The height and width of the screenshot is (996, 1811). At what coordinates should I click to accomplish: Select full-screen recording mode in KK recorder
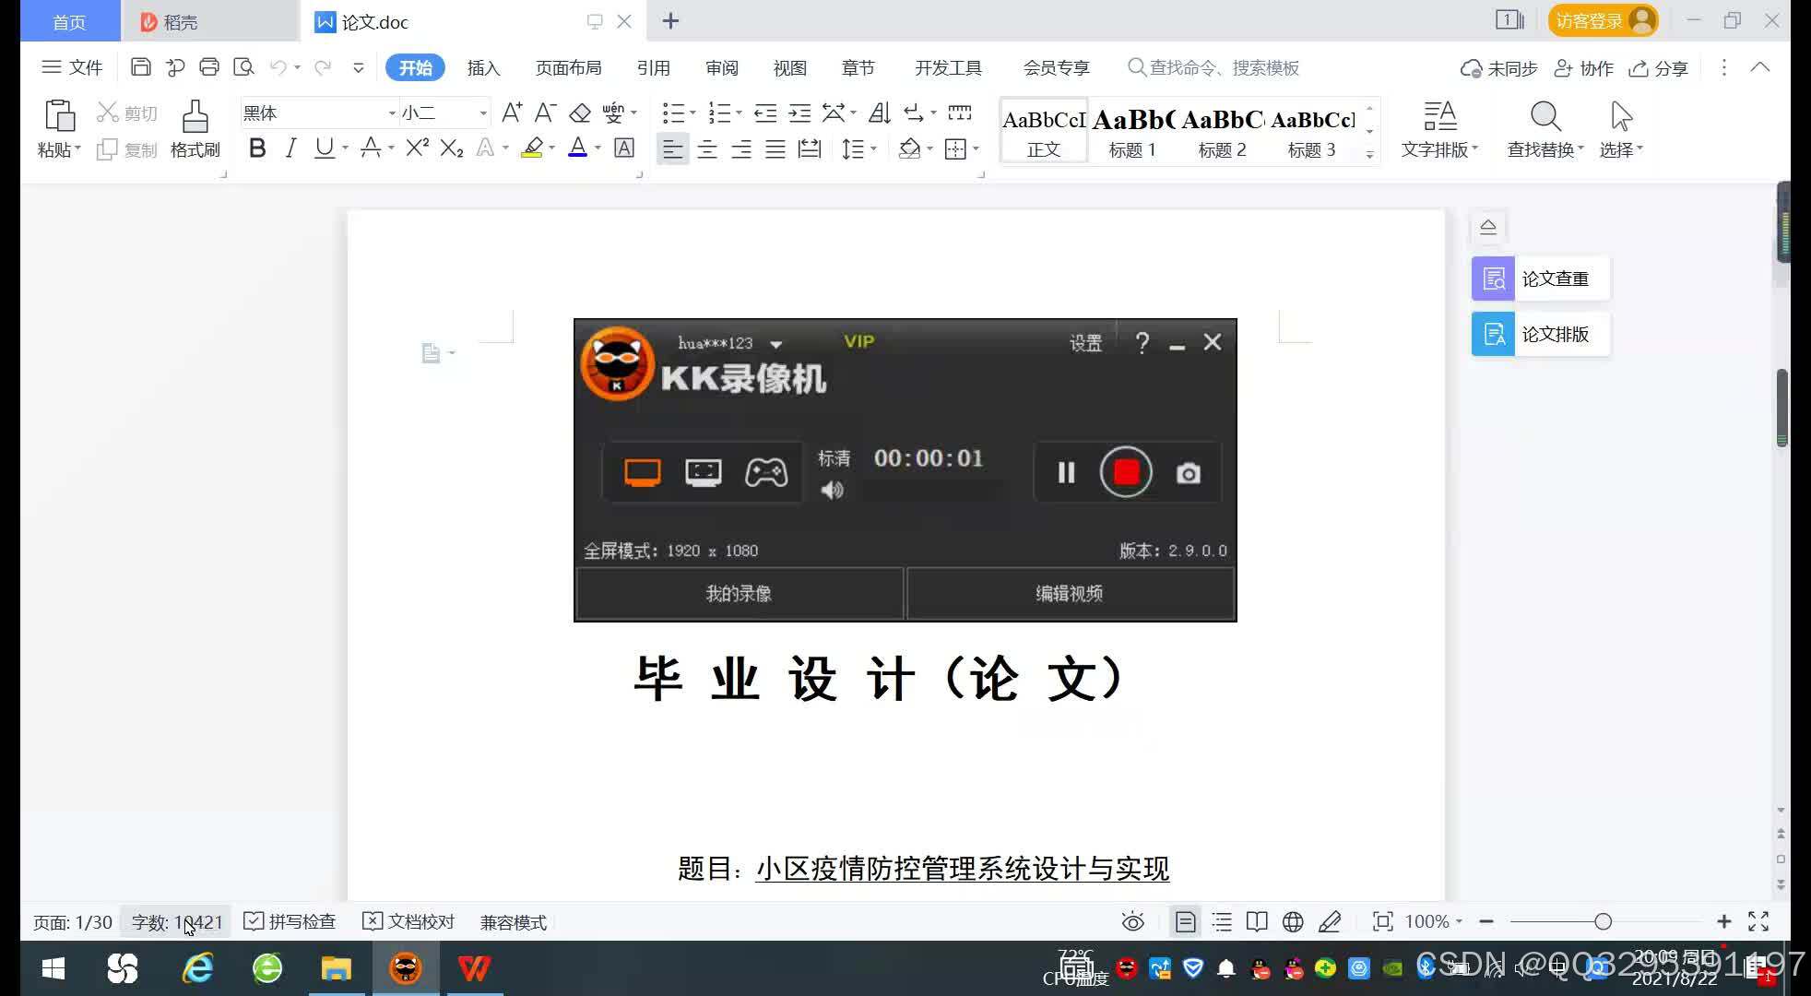click(x=643, y=473)
